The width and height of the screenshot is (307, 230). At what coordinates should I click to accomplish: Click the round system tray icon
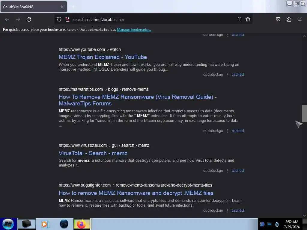point(277,224)
